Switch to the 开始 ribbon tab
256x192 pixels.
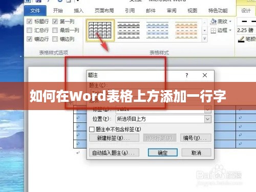pos(58,11)
